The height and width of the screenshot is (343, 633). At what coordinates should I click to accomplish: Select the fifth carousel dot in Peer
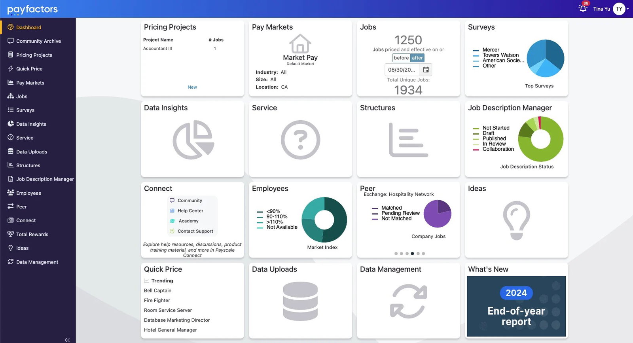pyautogui.click(x=418, y=254)
